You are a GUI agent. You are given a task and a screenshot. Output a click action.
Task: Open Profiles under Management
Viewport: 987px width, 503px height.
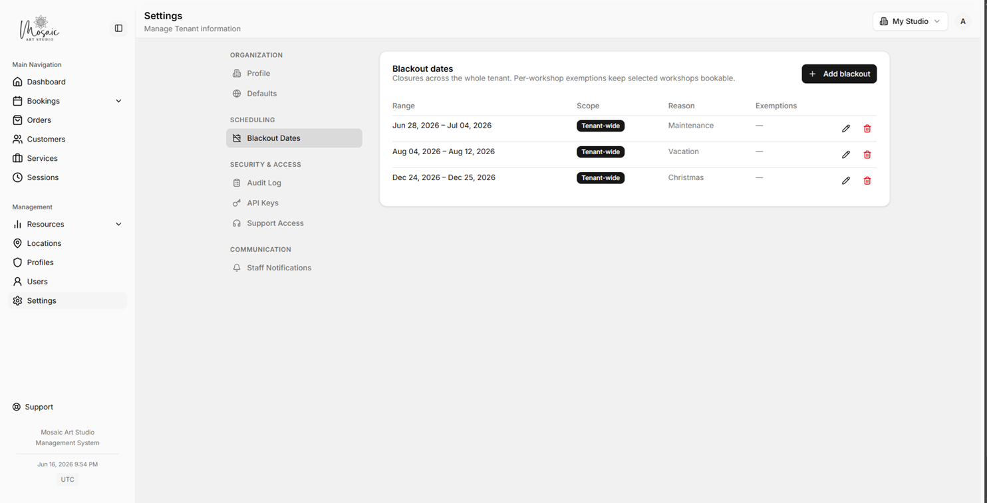point(40,262)
